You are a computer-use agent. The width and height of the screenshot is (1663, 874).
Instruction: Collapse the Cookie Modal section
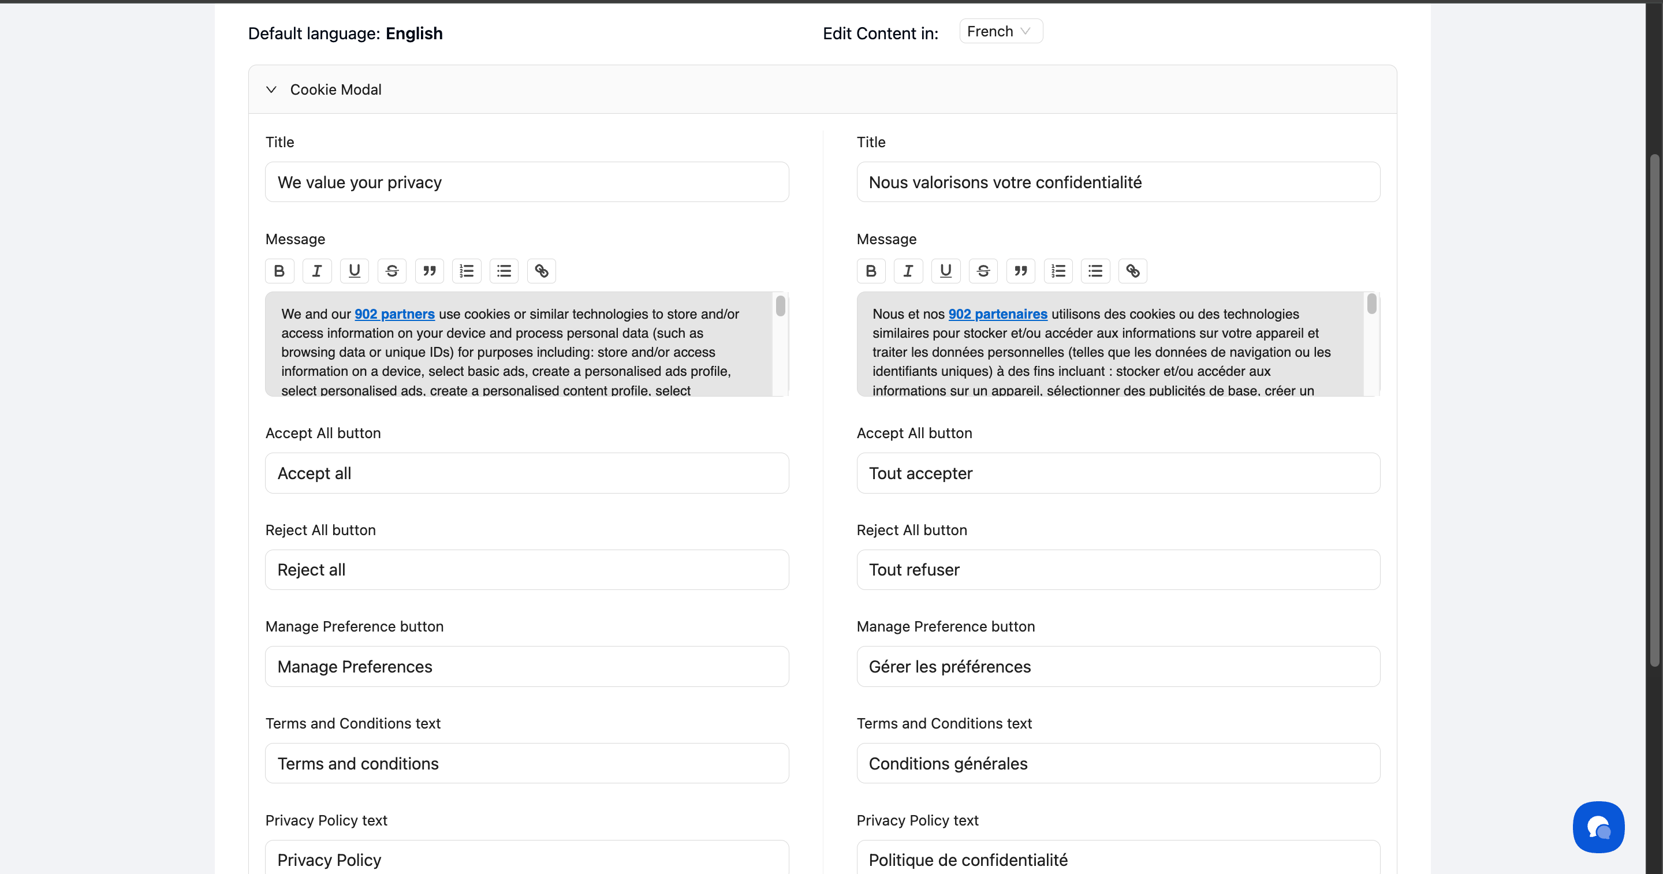coord(271,89)
